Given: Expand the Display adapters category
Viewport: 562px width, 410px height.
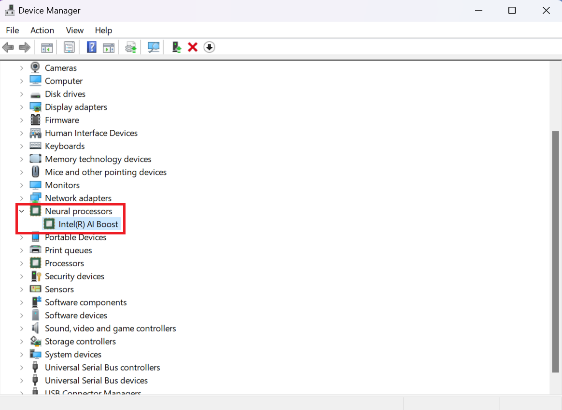Looking at the screenshot, I should 21,107.
